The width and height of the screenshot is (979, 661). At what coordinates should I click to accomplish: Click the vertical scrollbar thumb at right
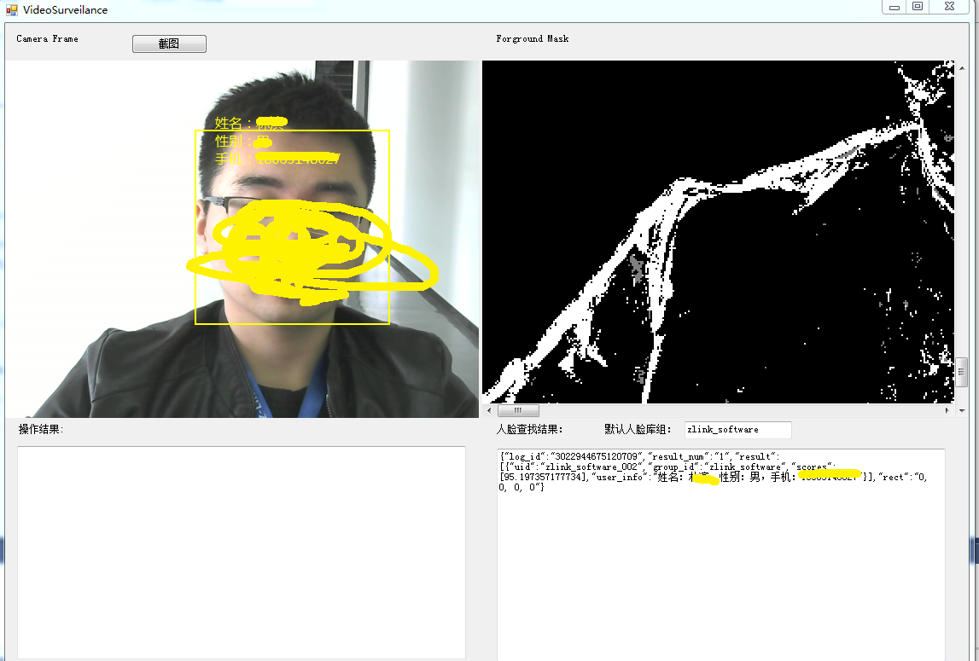pyautogui.click(x=962, y=372)
